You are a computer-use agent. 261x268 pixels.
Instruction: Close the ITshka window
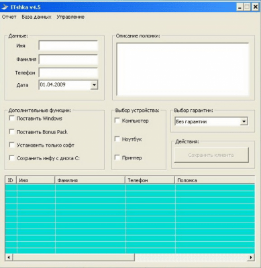pyautogui.click(x=255, y=7)
